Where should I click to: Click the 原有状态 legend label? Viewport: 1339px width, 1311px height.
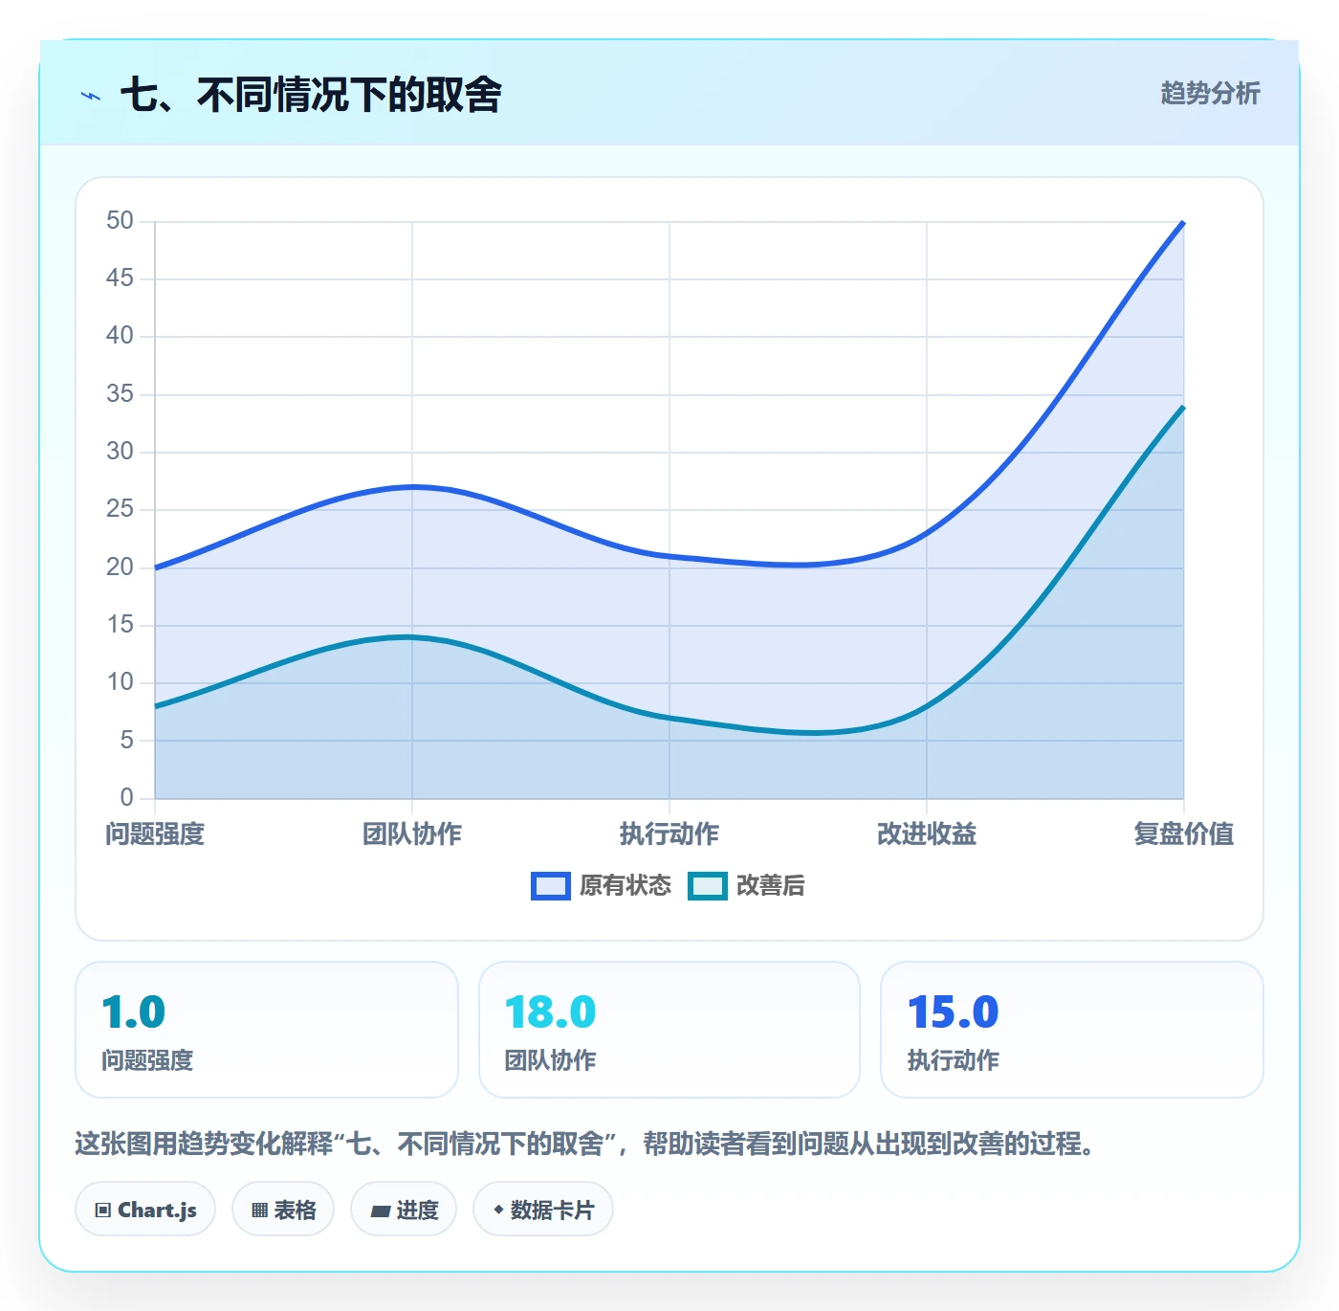626,886
